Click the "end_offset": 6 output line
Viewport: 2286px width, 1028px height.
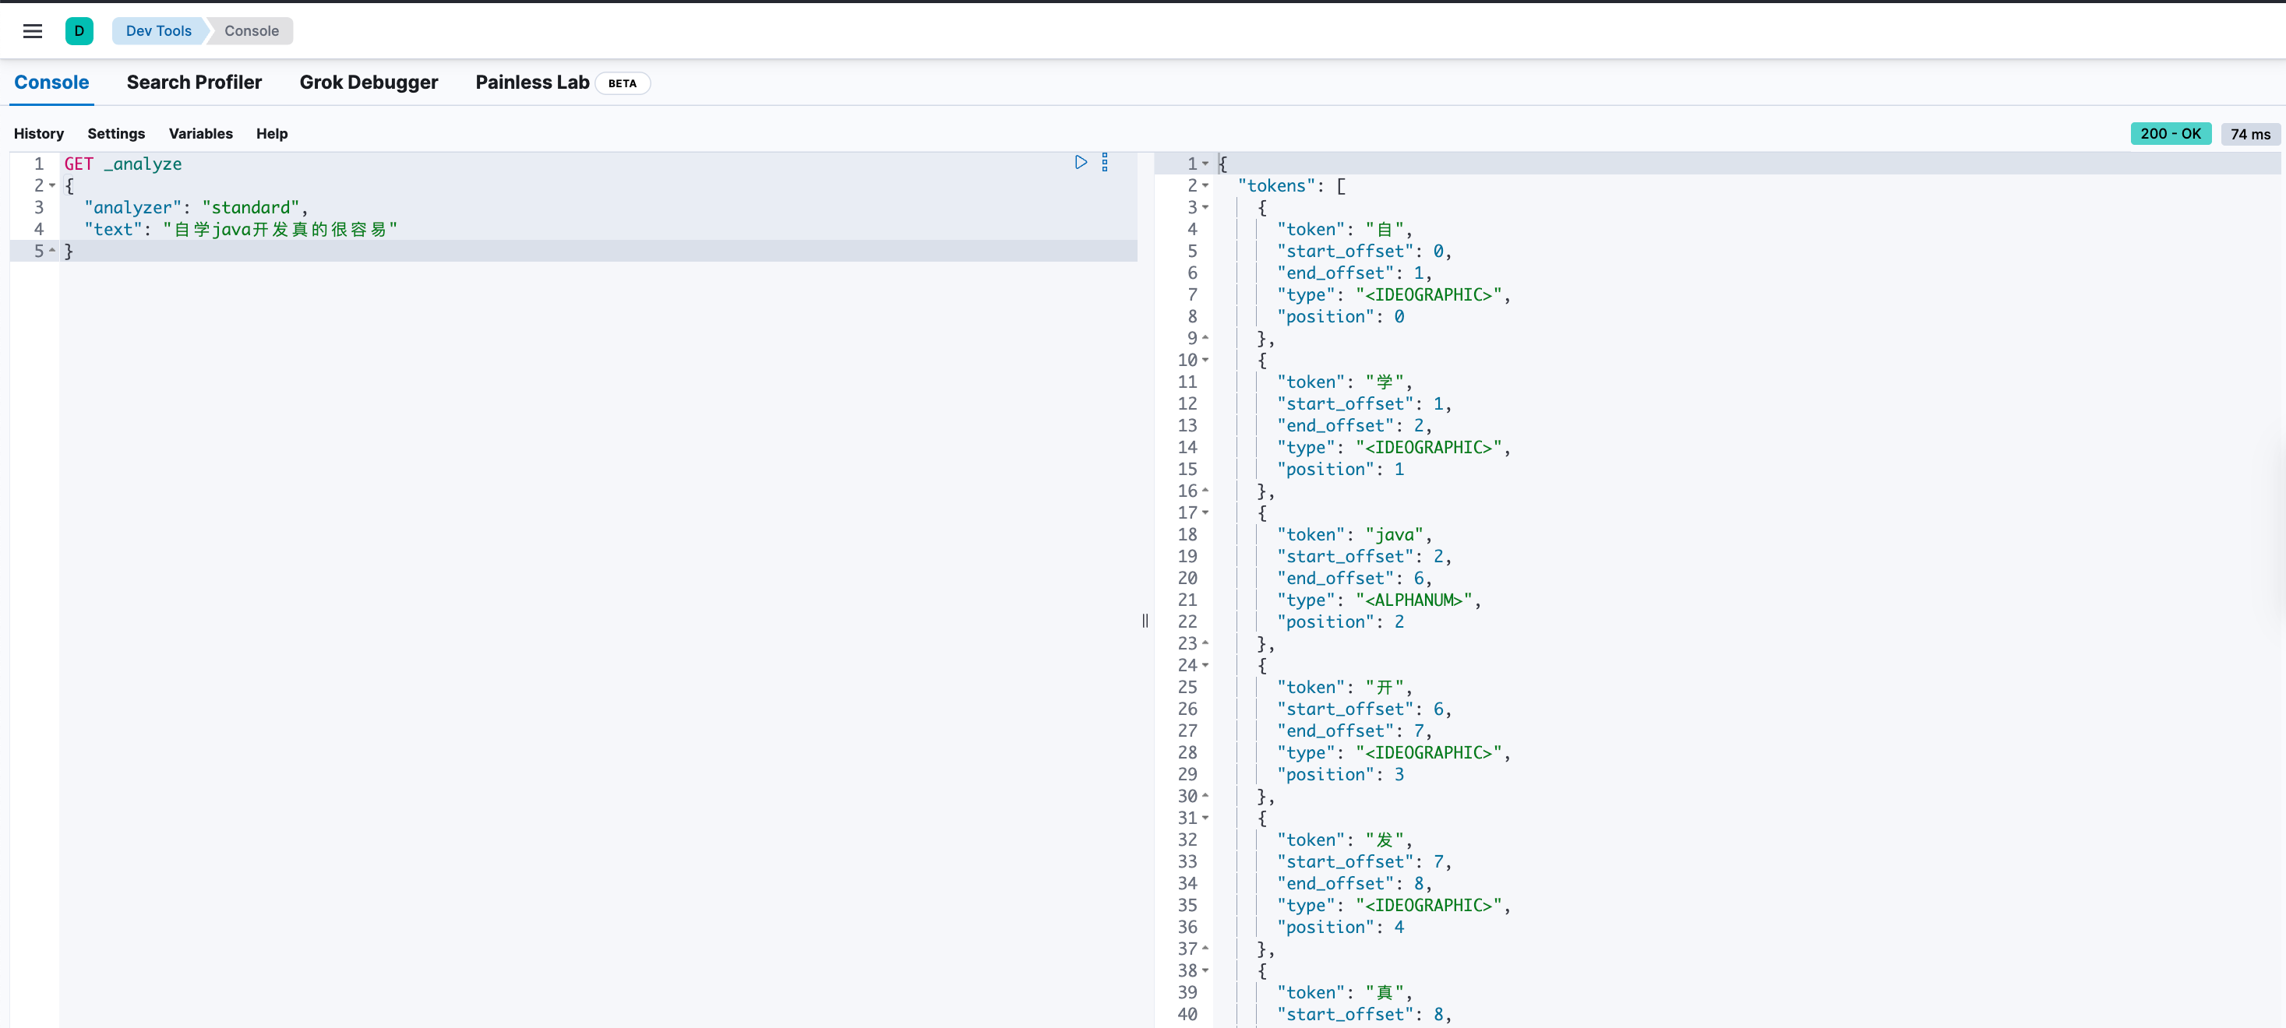[1353, 579]
